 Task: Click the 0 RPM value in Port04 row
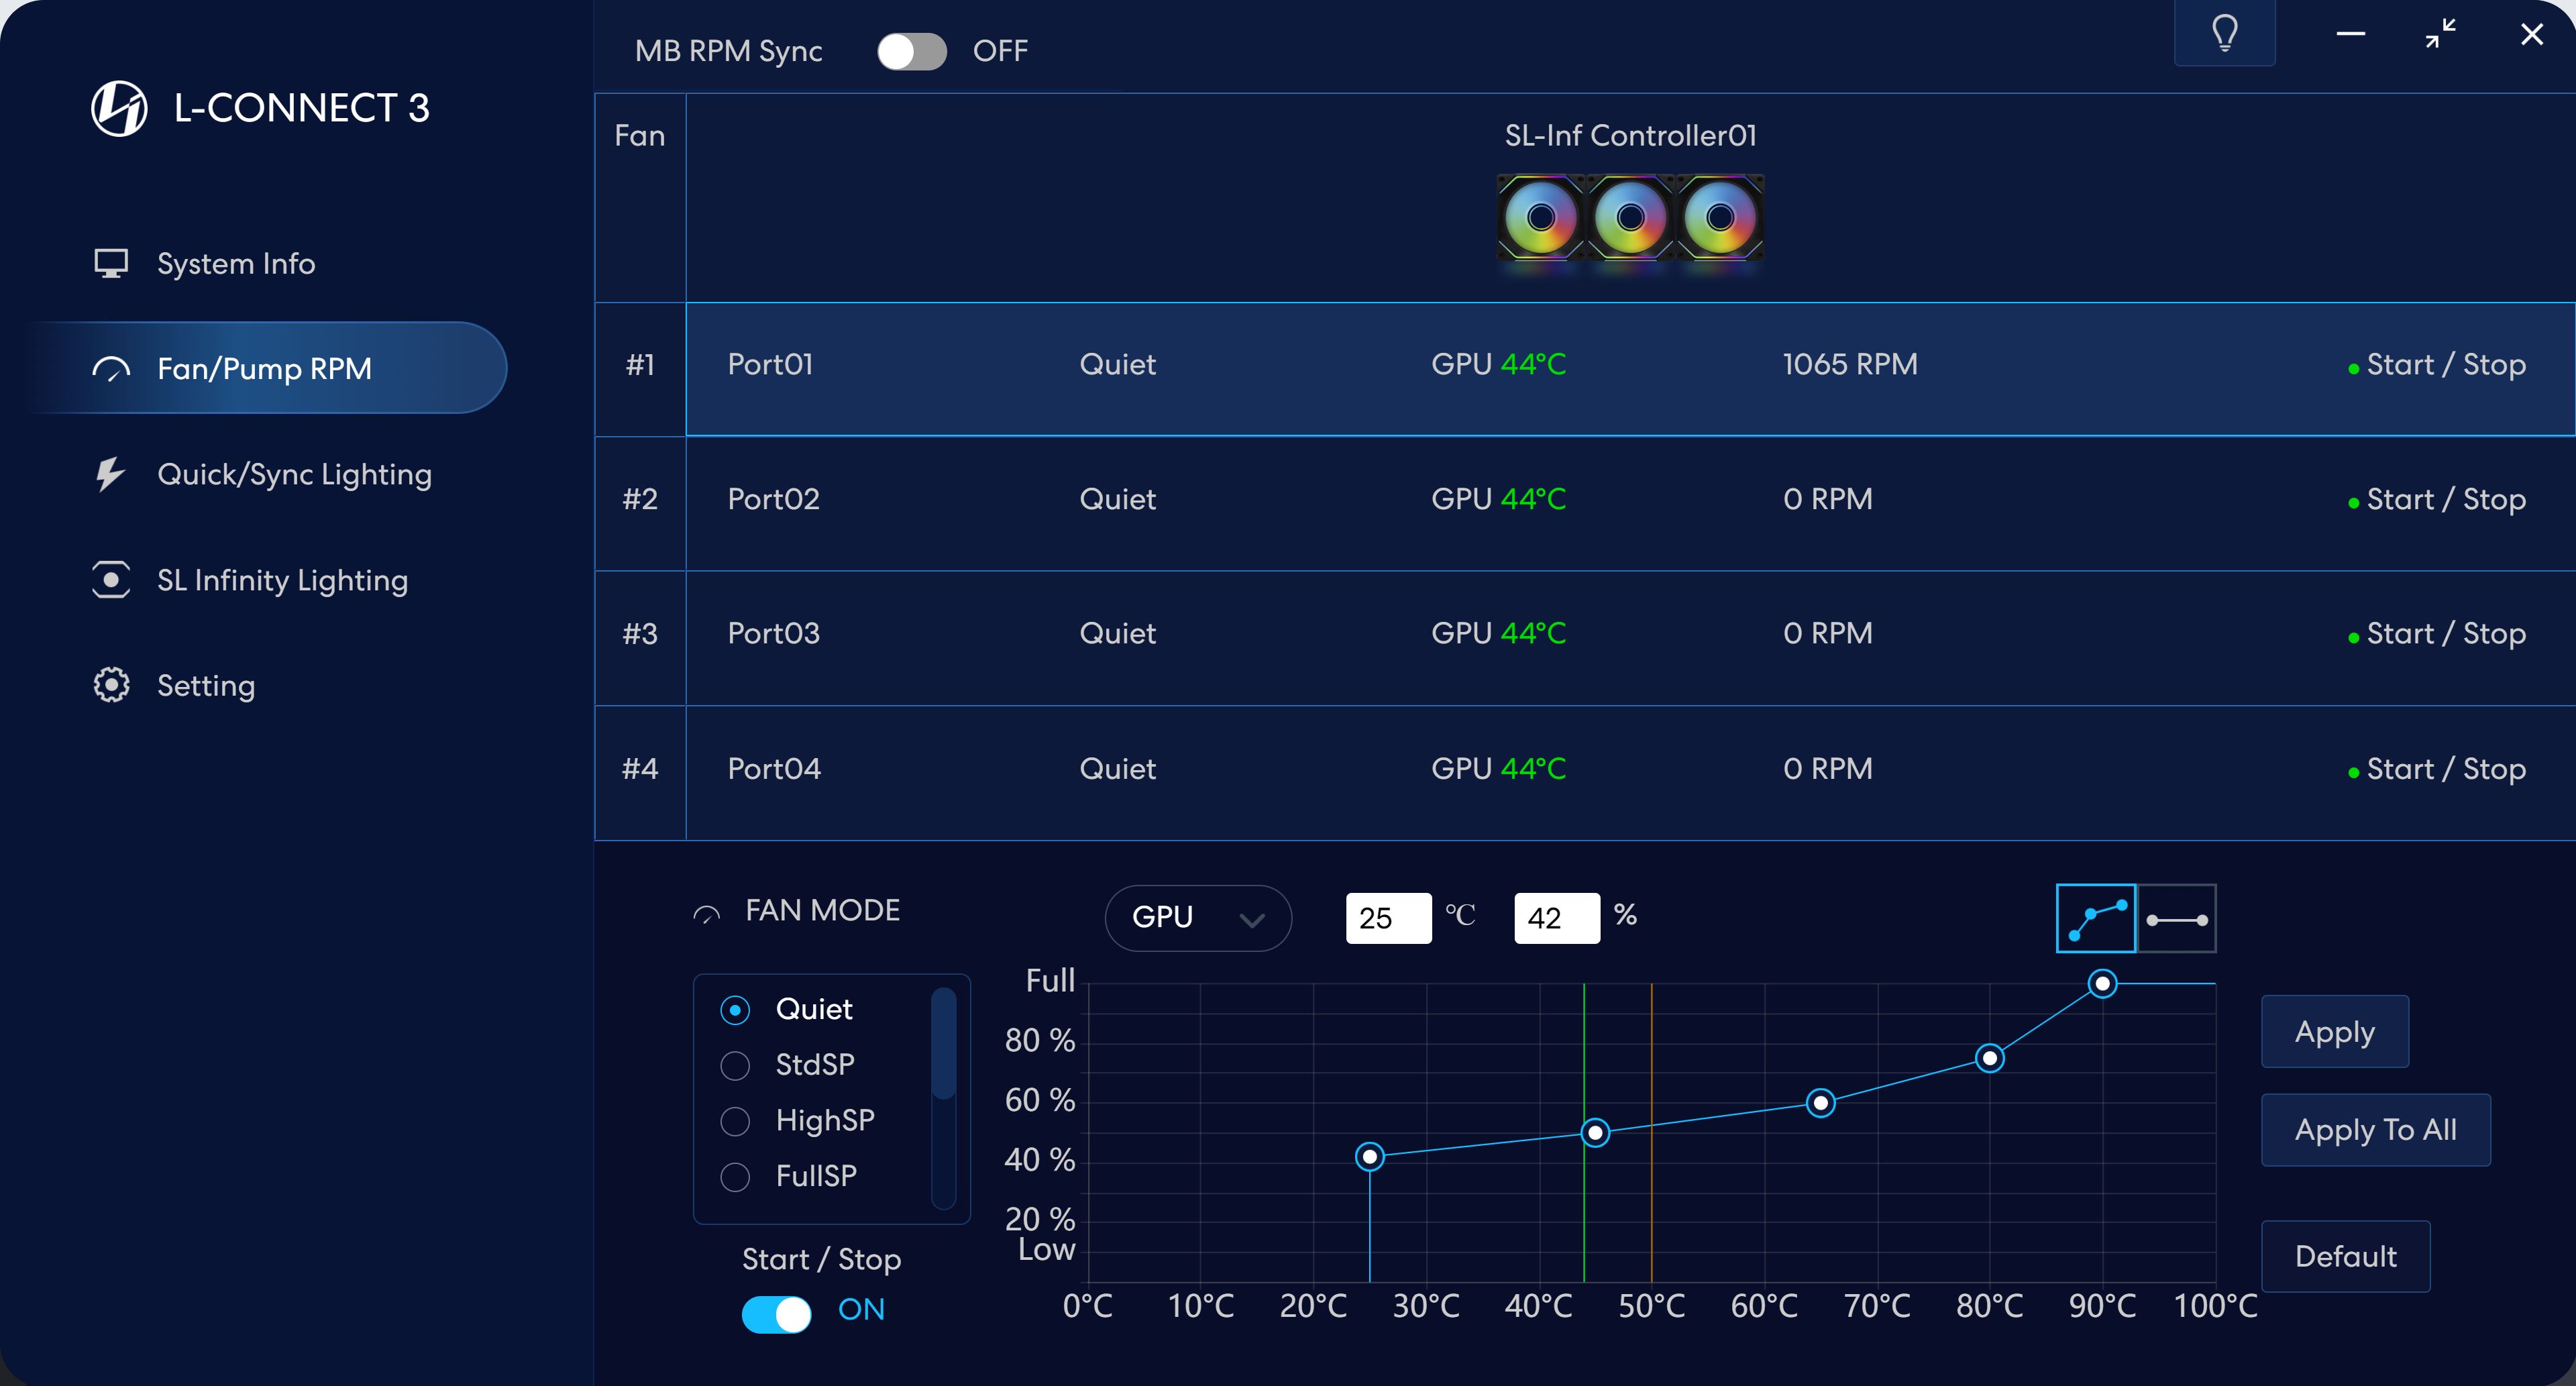pos(1828,769)
